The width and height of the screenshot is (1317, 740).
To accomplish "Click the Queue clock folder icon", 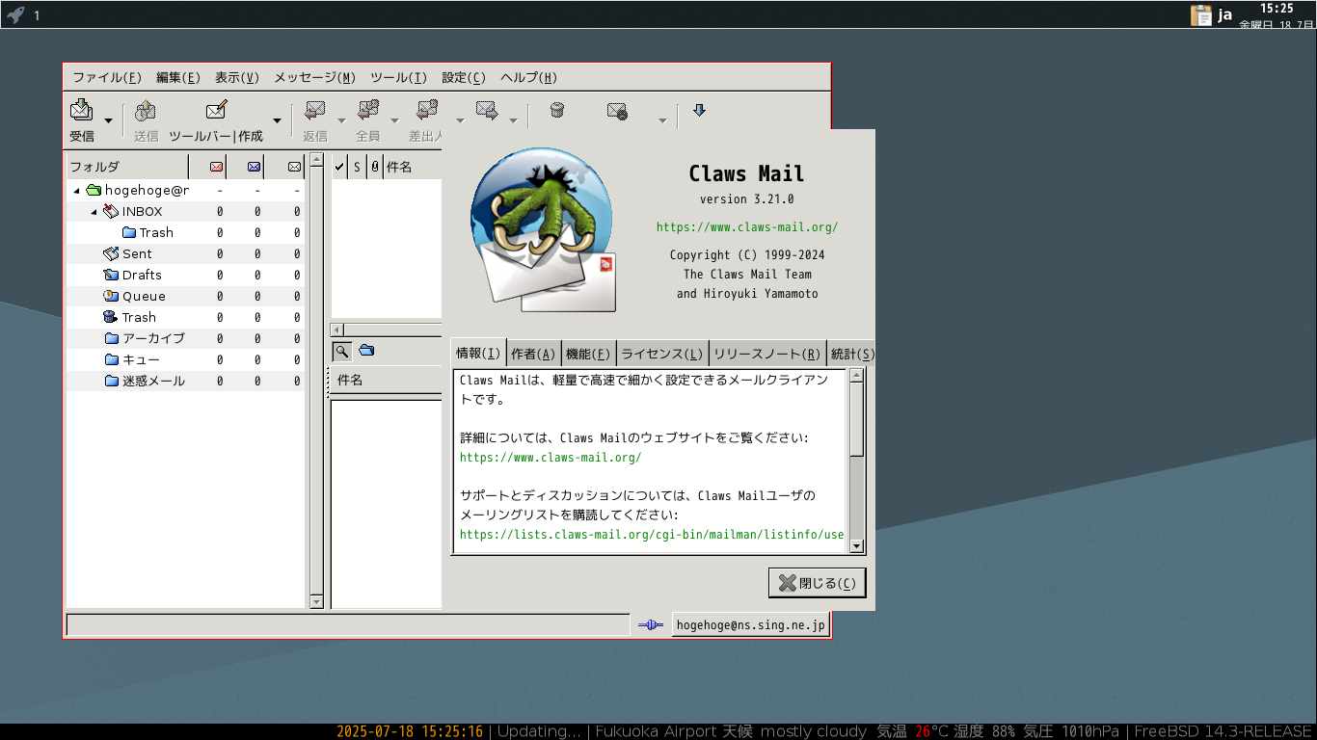I will click(x=111, y=296).
